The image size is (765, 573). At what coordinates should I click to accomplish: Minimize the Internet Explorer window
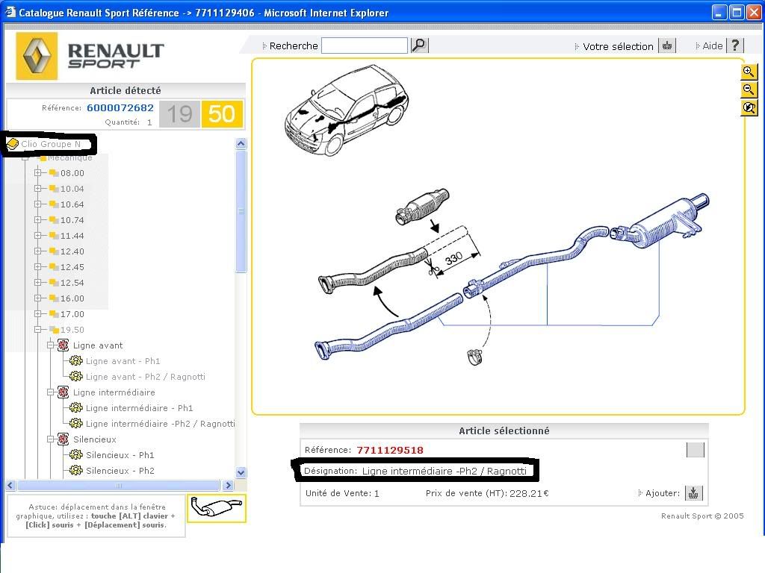[719, 12]
